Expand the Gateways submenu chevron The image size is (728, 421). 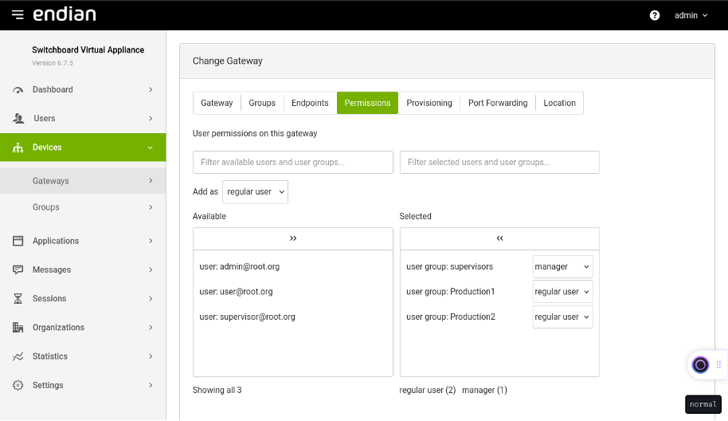click(x=151, y=181)
